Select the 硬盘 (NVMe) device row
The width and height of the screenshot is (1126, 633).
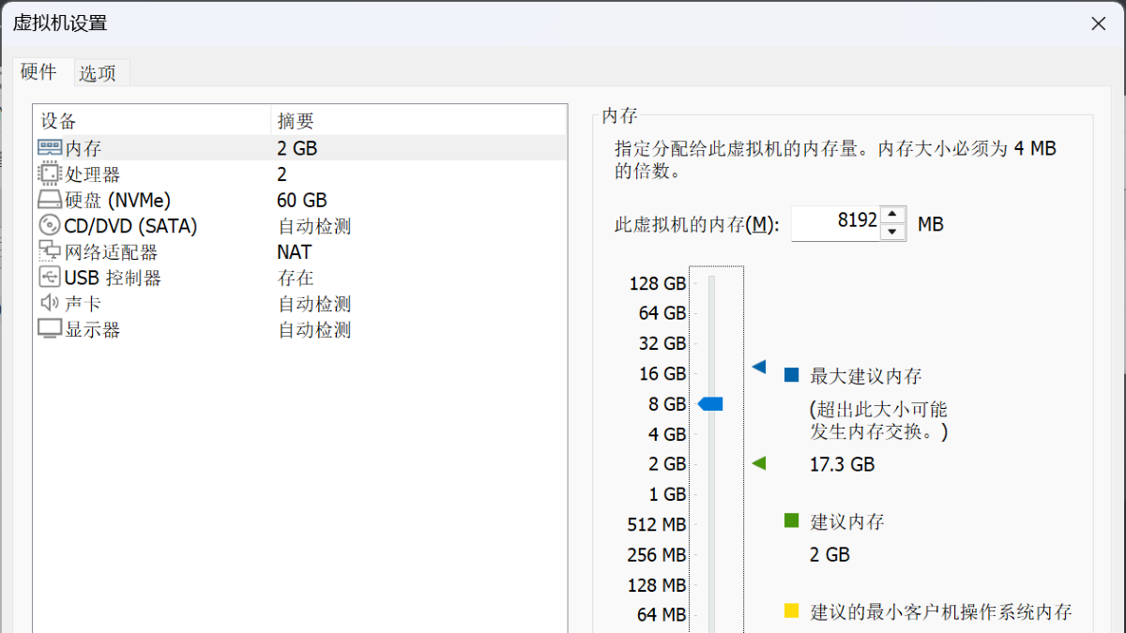[300, 200]
